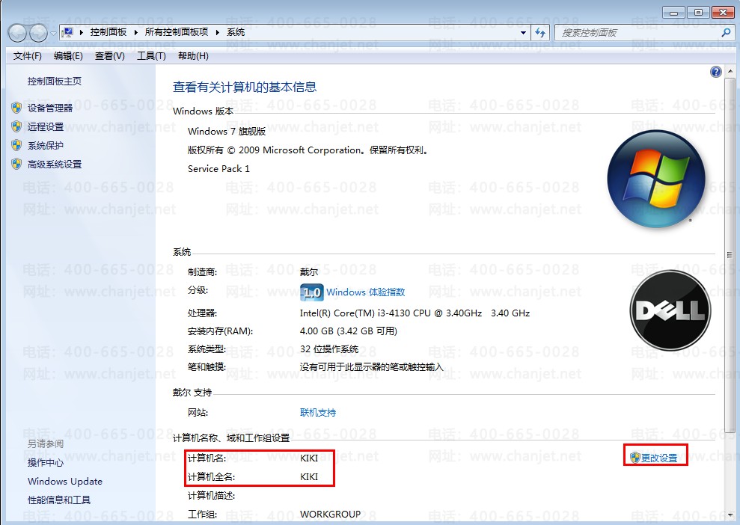
Task: Click shield icon beside 更改设置
Action: point(634,458)
